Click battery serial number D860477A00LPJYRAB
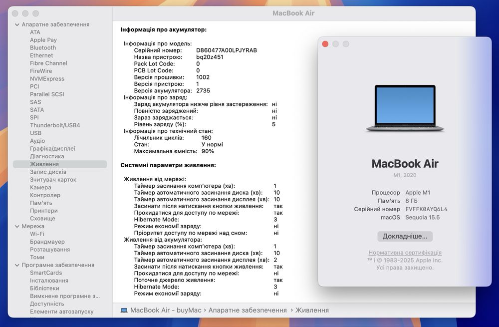The height and width of the screenshot is (327, 499). click(x=227, y=50)
